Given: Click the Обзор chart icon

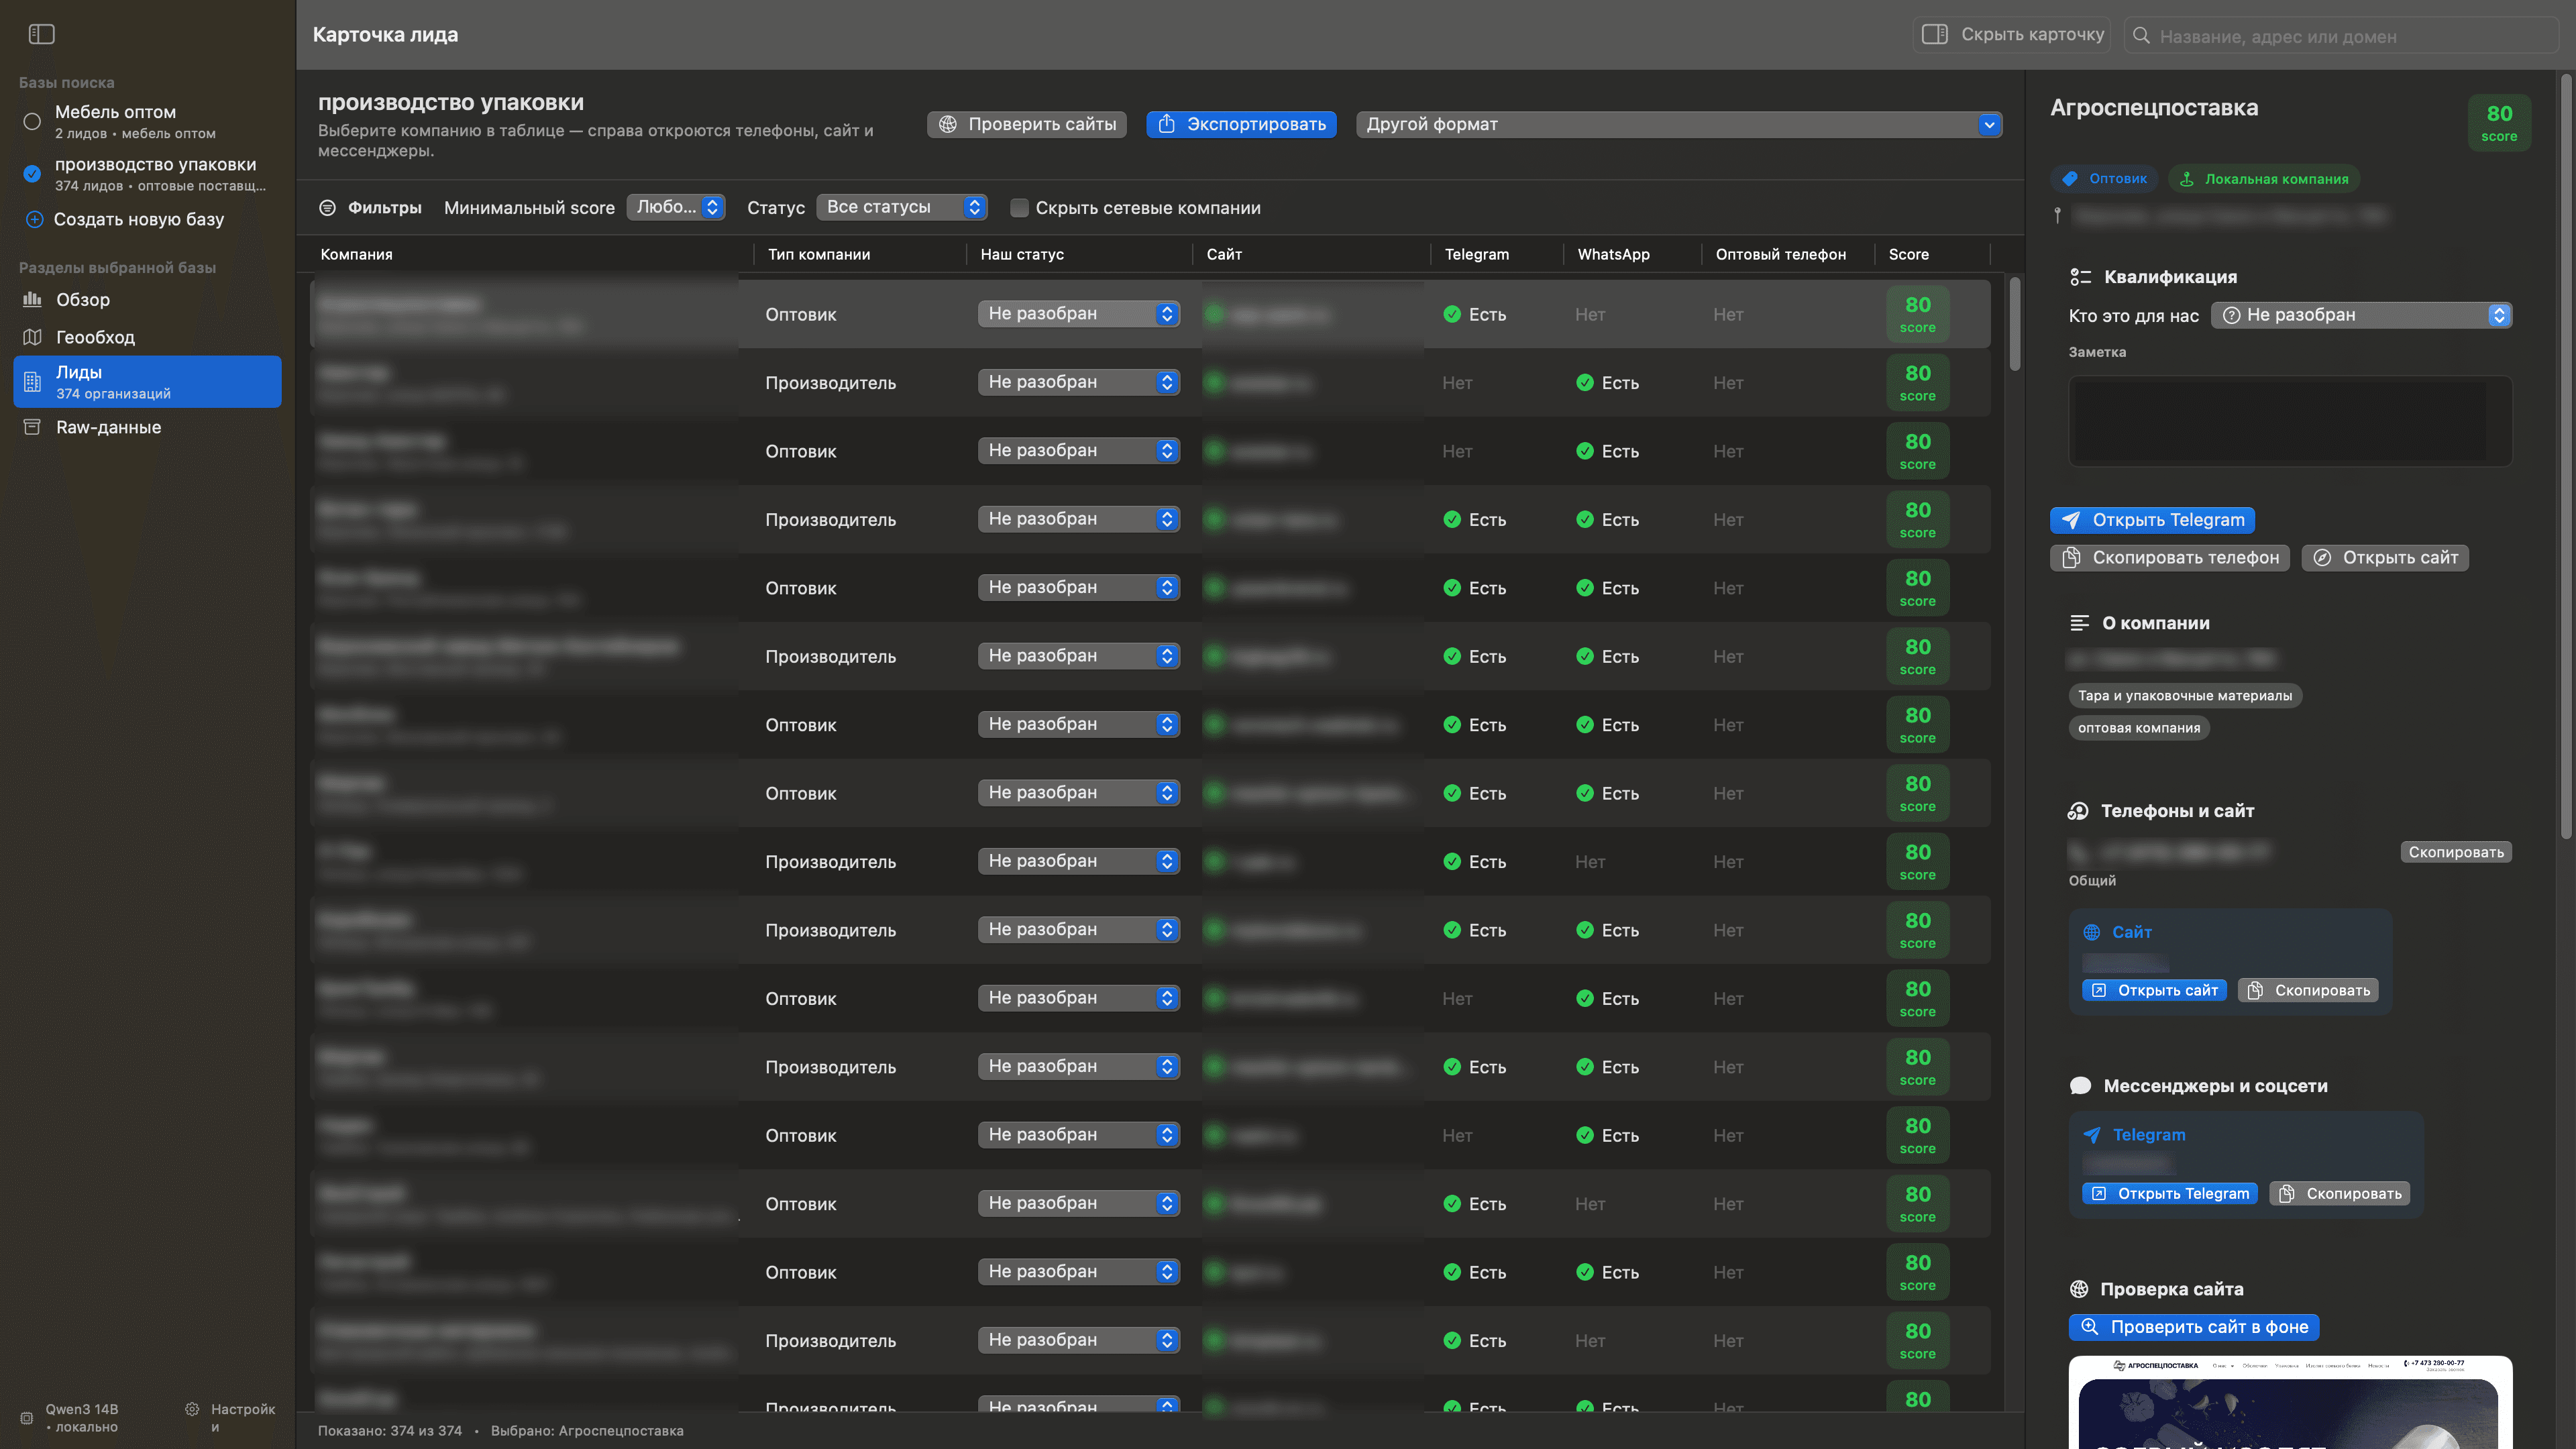Looking at the screenshot, I should tap(32, 299).
